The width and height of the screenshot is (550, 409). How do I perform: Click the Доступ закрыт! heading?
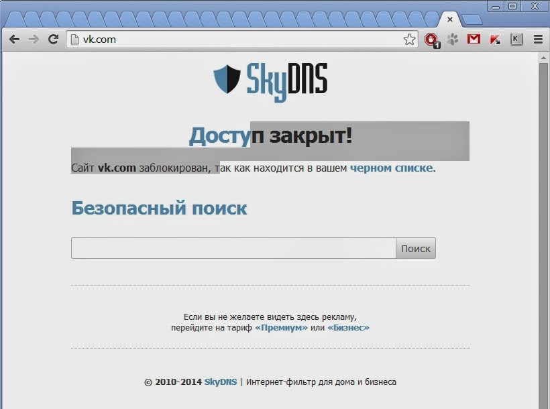(x=270, y=135)
